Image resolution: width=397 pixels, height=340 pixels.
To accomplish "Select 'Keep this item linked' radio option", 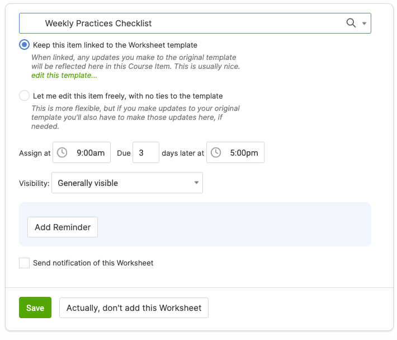I will point(25,45).
